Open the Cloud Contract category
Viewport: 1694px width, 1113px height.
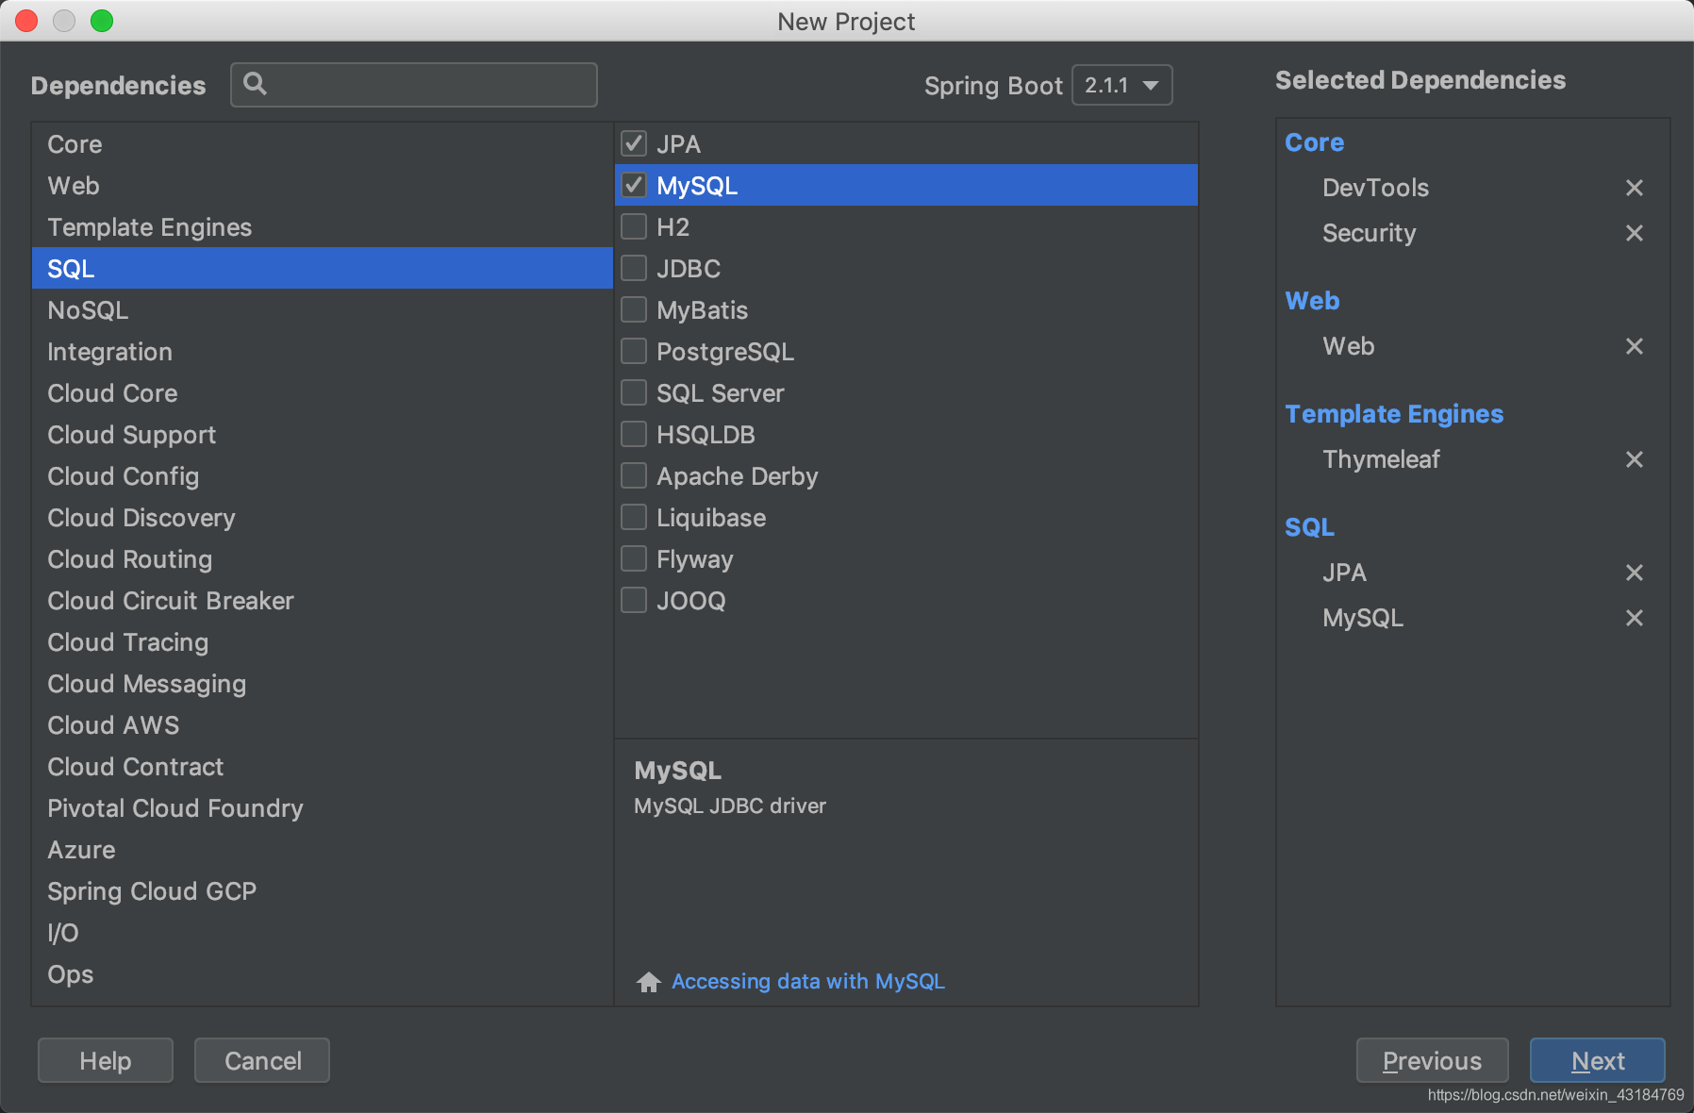323,767
